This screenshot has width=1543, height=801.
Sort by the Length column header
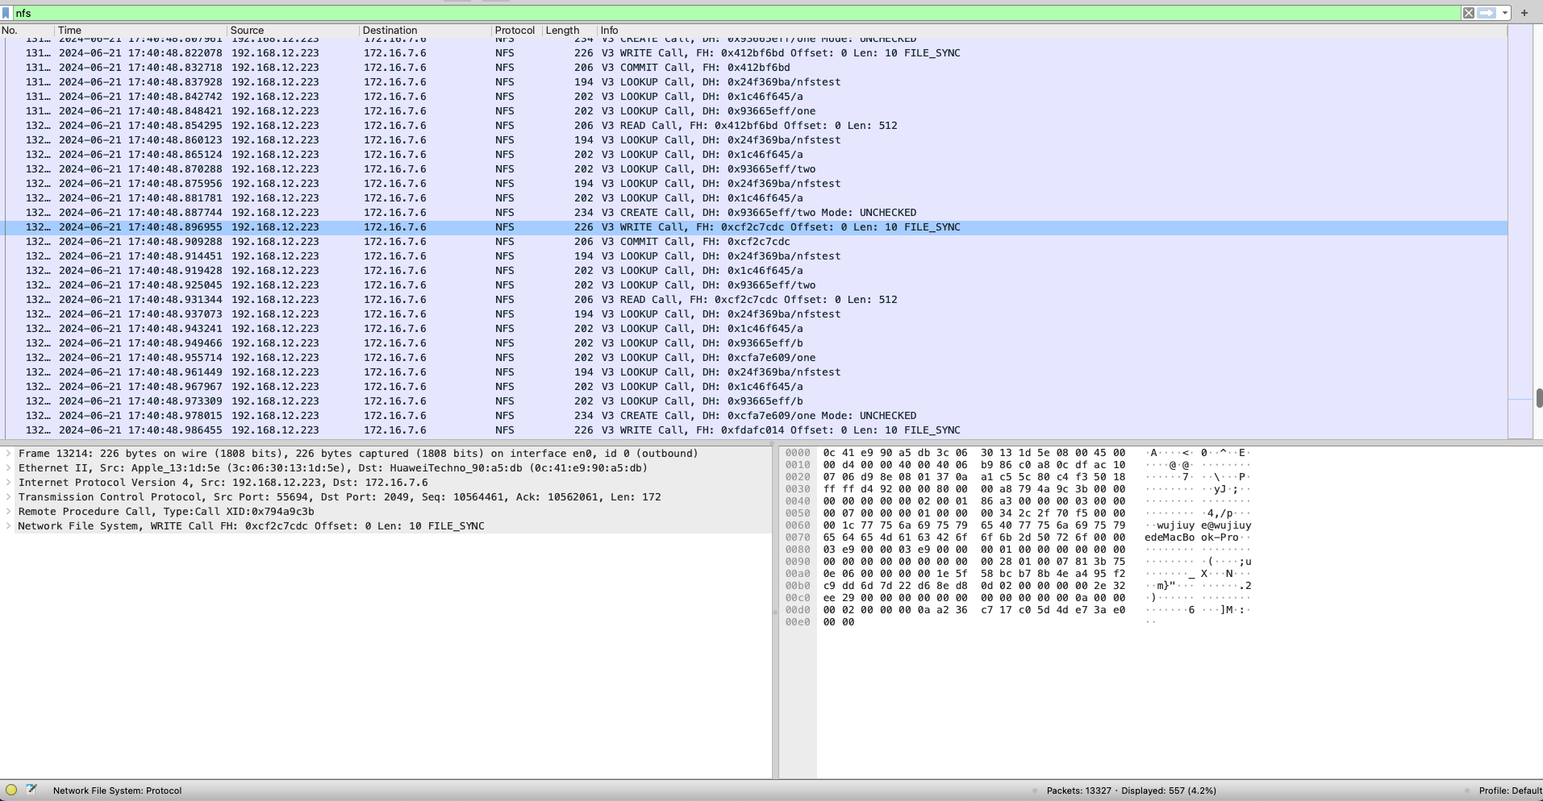[569, 31]
